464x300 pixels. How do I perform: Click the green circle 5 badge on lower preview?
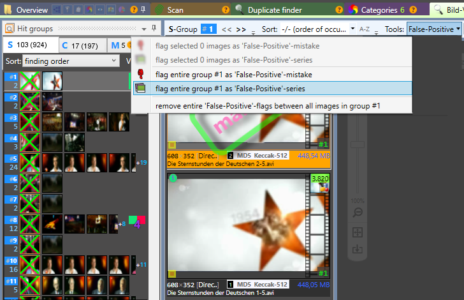tap(173, 178)
